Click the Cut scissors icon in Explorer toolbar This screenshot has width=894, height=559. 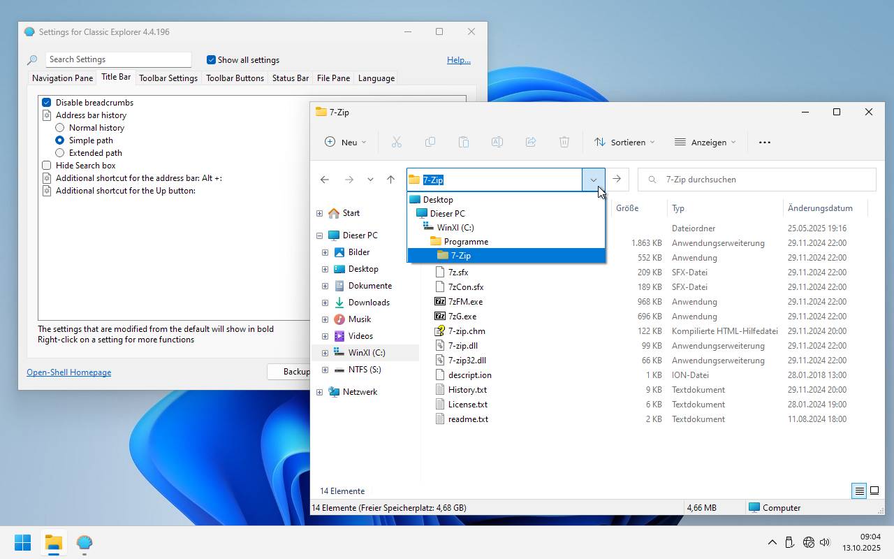[397, 142]
